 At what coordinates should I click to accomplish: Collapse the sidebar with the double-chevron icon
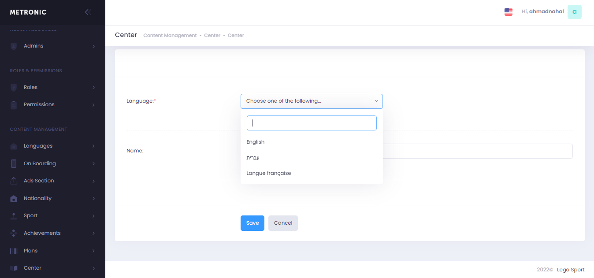88,12
